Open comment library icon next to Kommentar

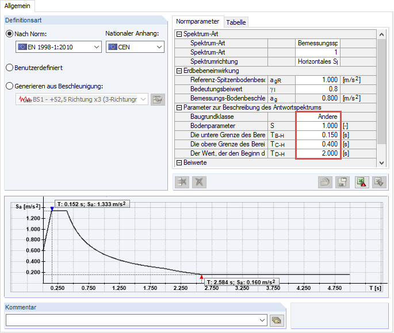pos(277,320)
